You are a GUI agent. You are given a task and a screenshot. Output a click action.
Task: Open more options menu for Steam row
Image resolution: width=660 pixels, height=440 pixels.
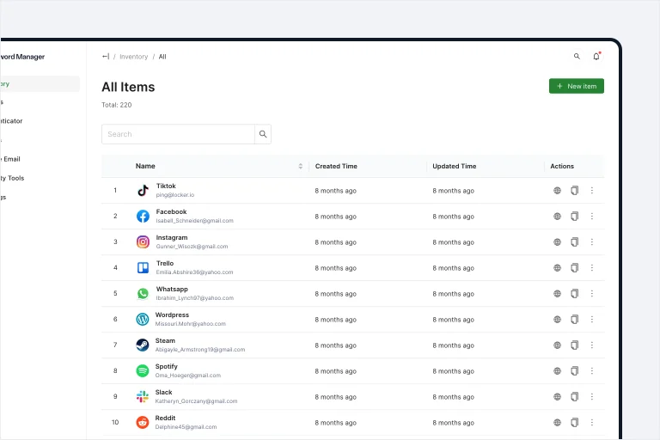[592, 345]
